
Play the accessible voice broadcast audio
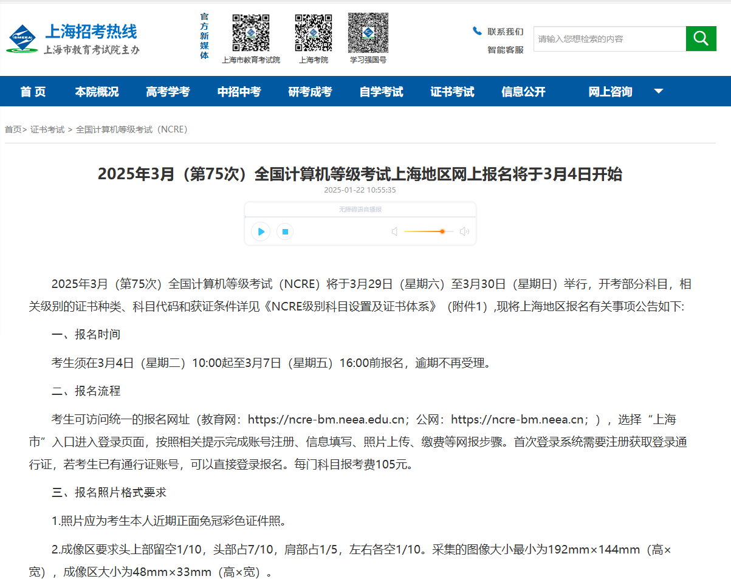point(261,231)
